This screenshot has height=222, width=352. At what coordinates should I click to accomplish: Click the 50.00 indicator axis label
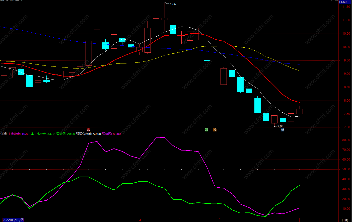click(x=346, y=169)
